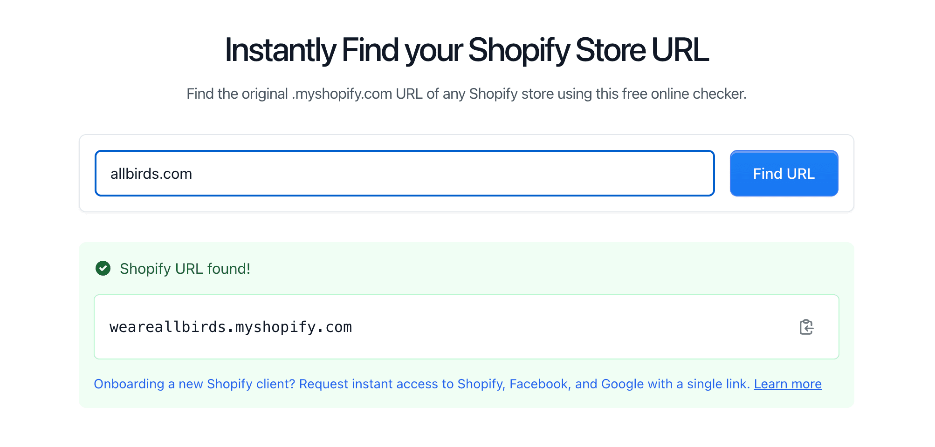Click the word "Instantly" in the page heading

280,50
